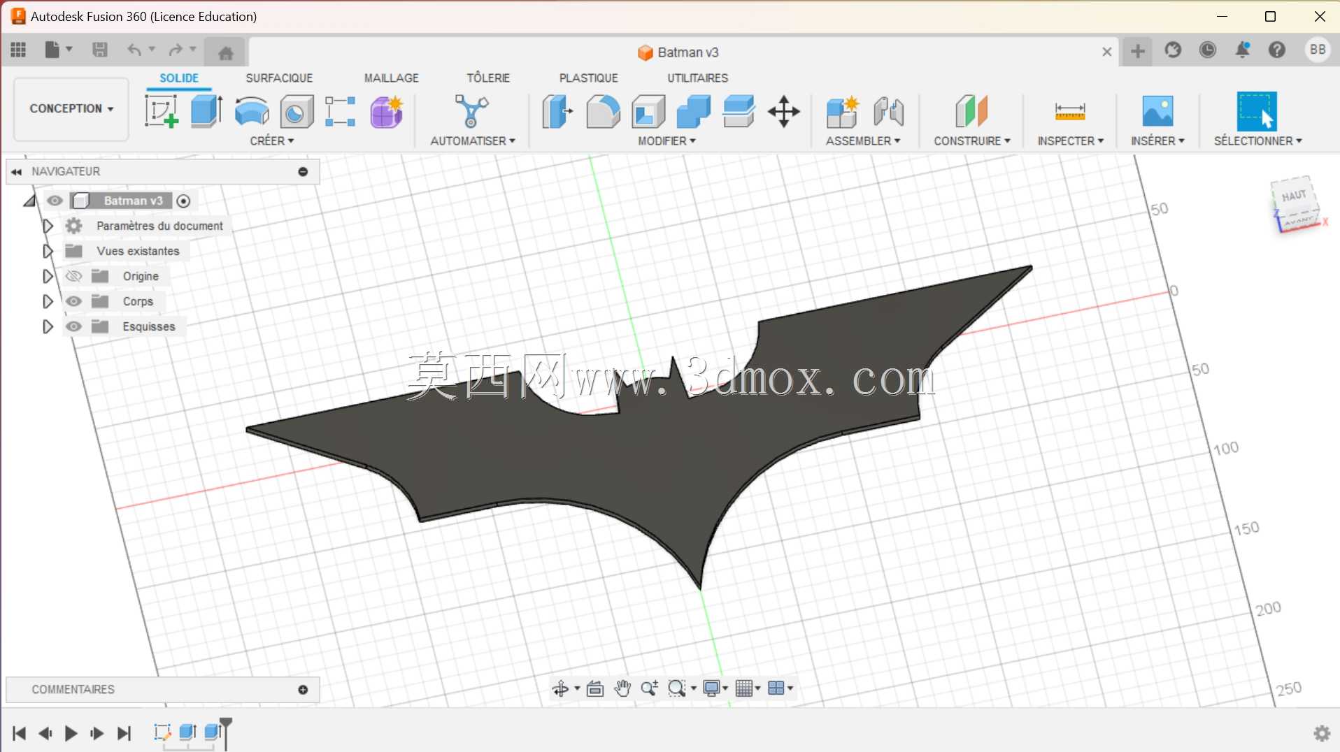The image size is (1340, 752).
Task: Select the Extrude tool icon
Action: click(x=207, y=111)
